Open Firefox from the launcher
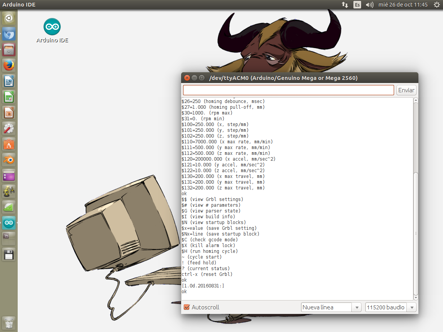This screenshot has height=332, width=443. point(9,65)
